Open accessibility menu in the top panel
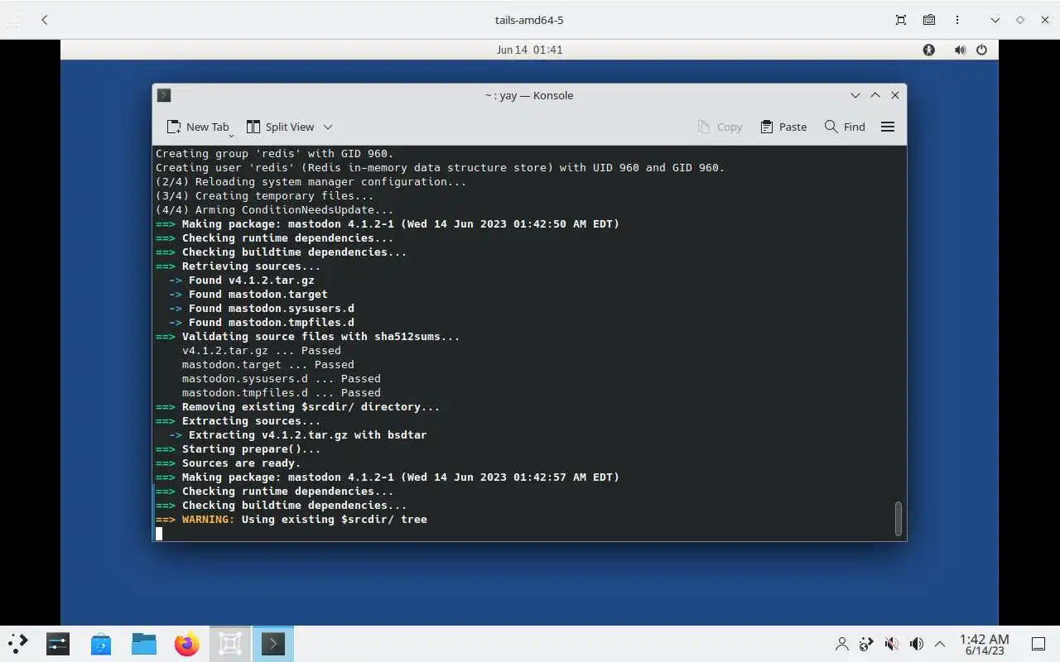1060x662 pixels. coord(929,50)
